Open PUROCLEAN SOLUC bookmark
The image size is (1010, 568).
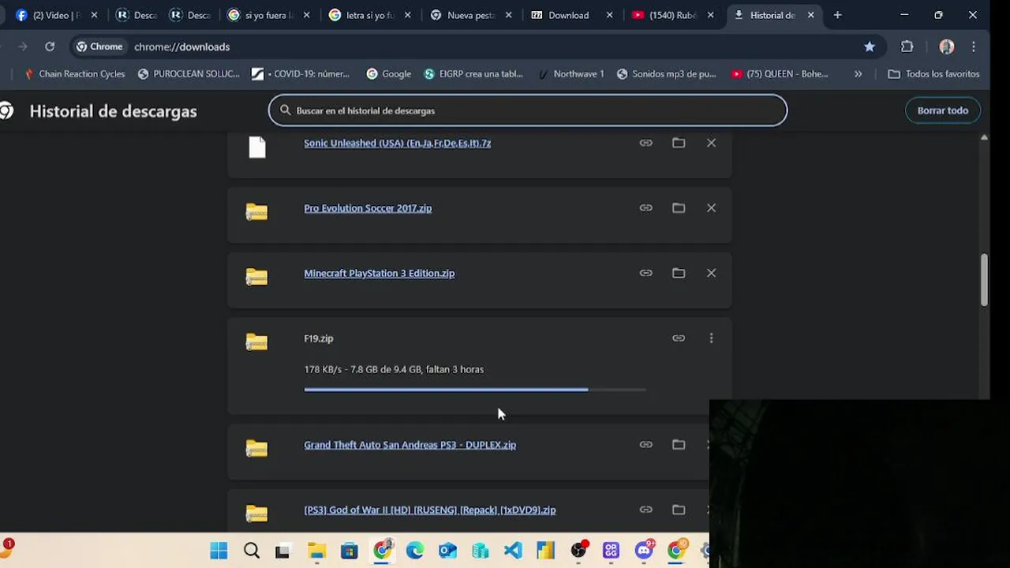point(189,73)
